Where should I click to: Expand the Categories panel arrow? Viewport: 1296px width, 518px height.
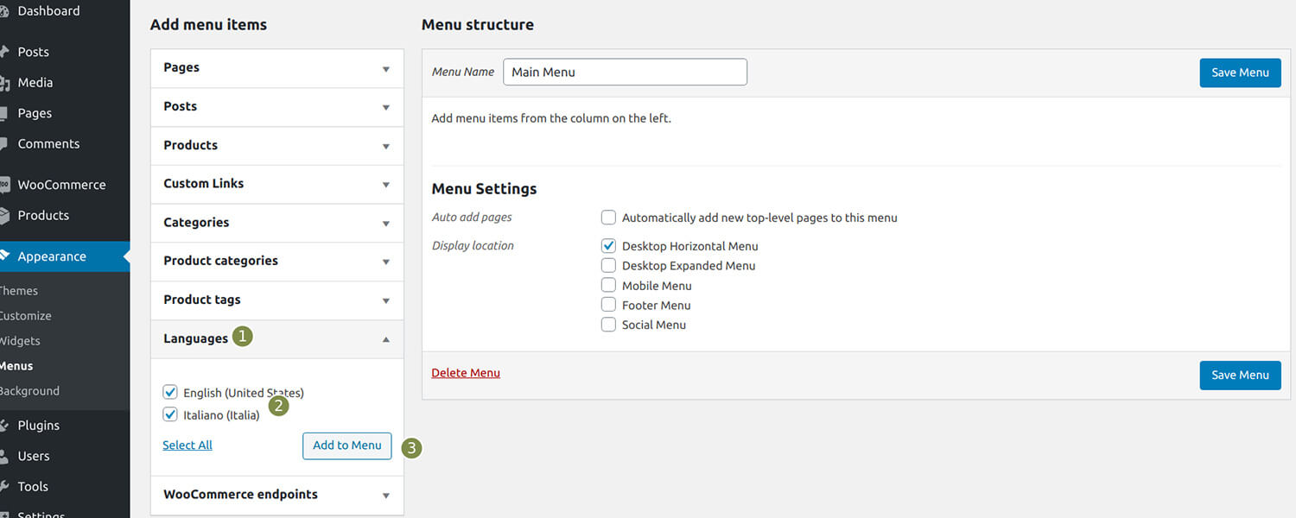pos(386,224)
